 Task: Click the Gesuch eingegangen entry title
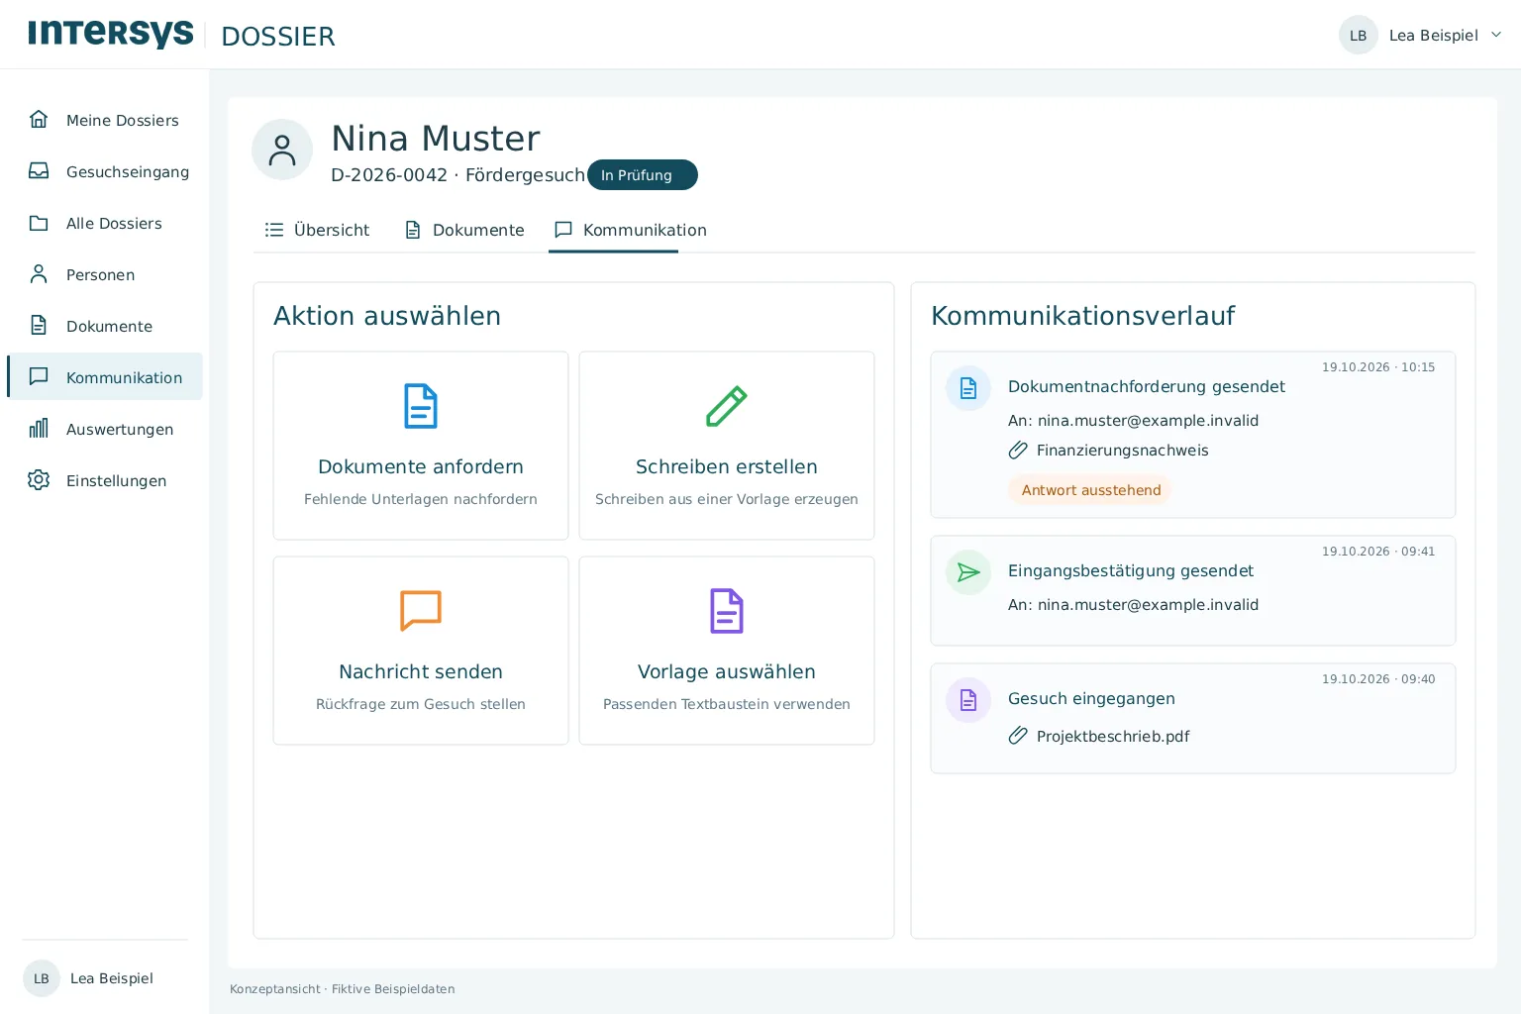pyautogui.click(x=1091, y=698)
